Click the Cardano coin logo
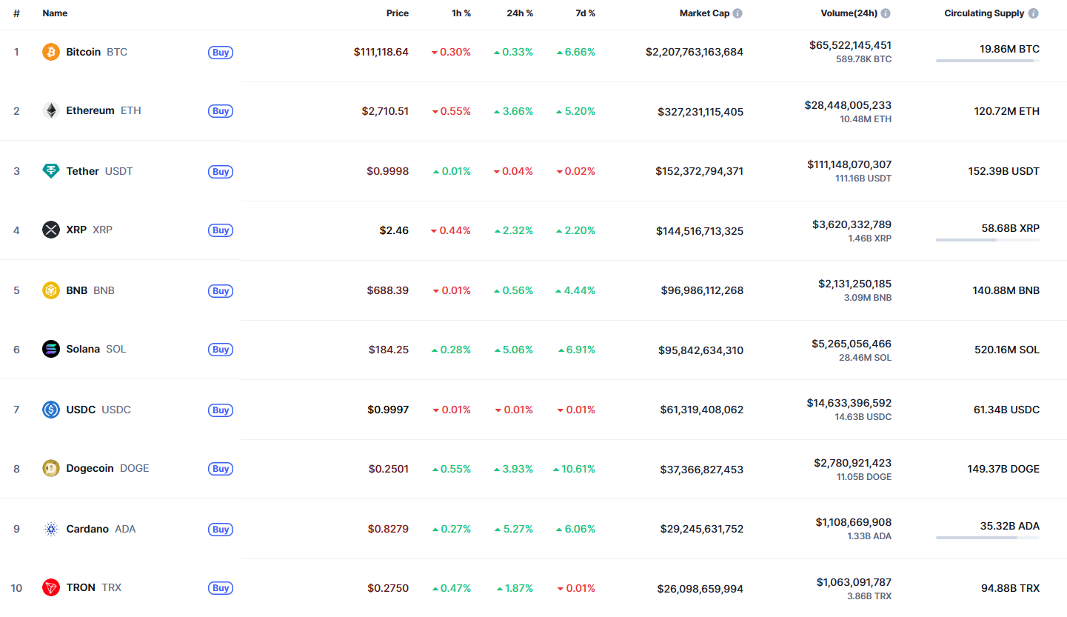The height and width of the screenshot is (617, 1067). (51, 529)
